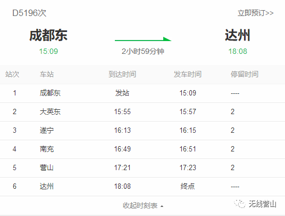Image resolution: width=285 pixels, height=216 pixels.
Task: Click the 达州 row in timetable
Action: pyautogui.click(x=142, y=187)
